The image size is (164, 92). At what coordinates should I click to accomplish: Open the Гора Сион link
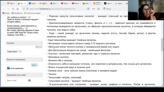pos(12,51)
